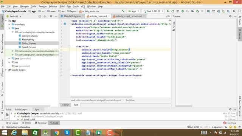The image size is (242, 136).
Task: Open the Profiler gauge icon
Action: coord(192,11)
